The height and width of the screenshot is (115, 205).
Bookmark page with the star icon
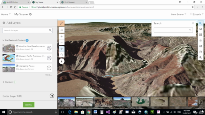(193, 7)
